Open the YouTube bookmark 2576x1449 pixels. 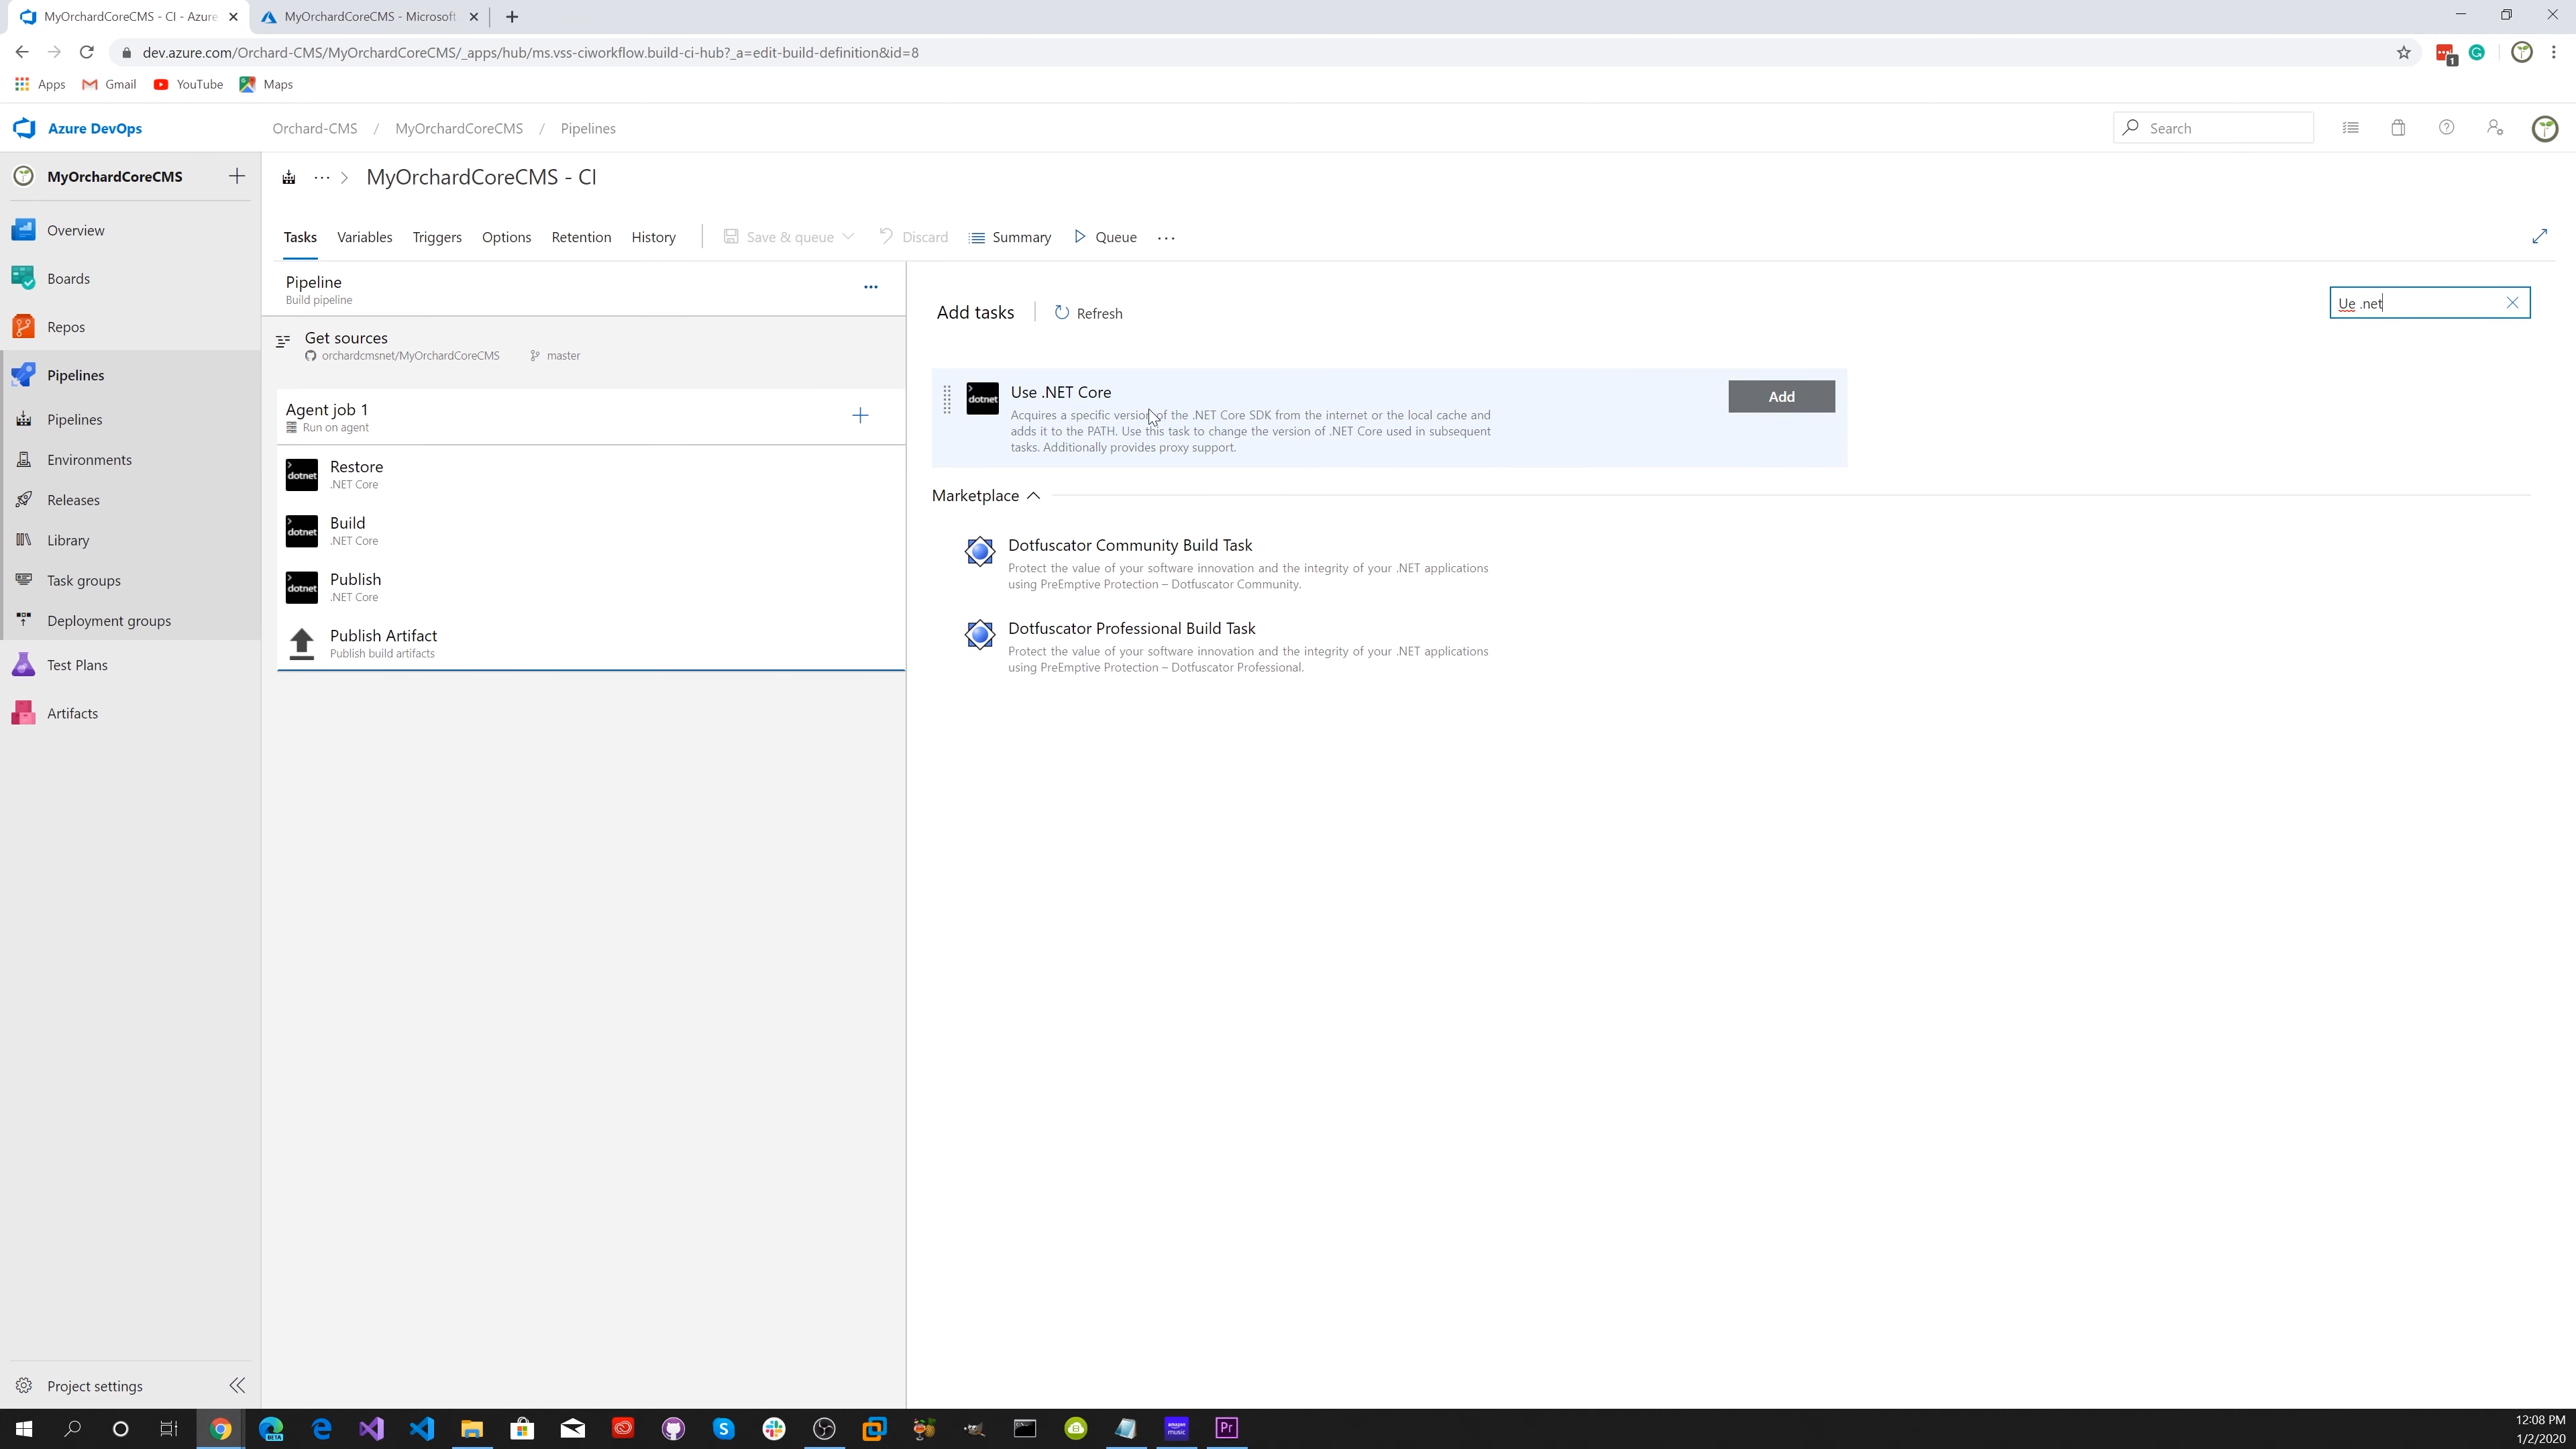tap(189, 84)
